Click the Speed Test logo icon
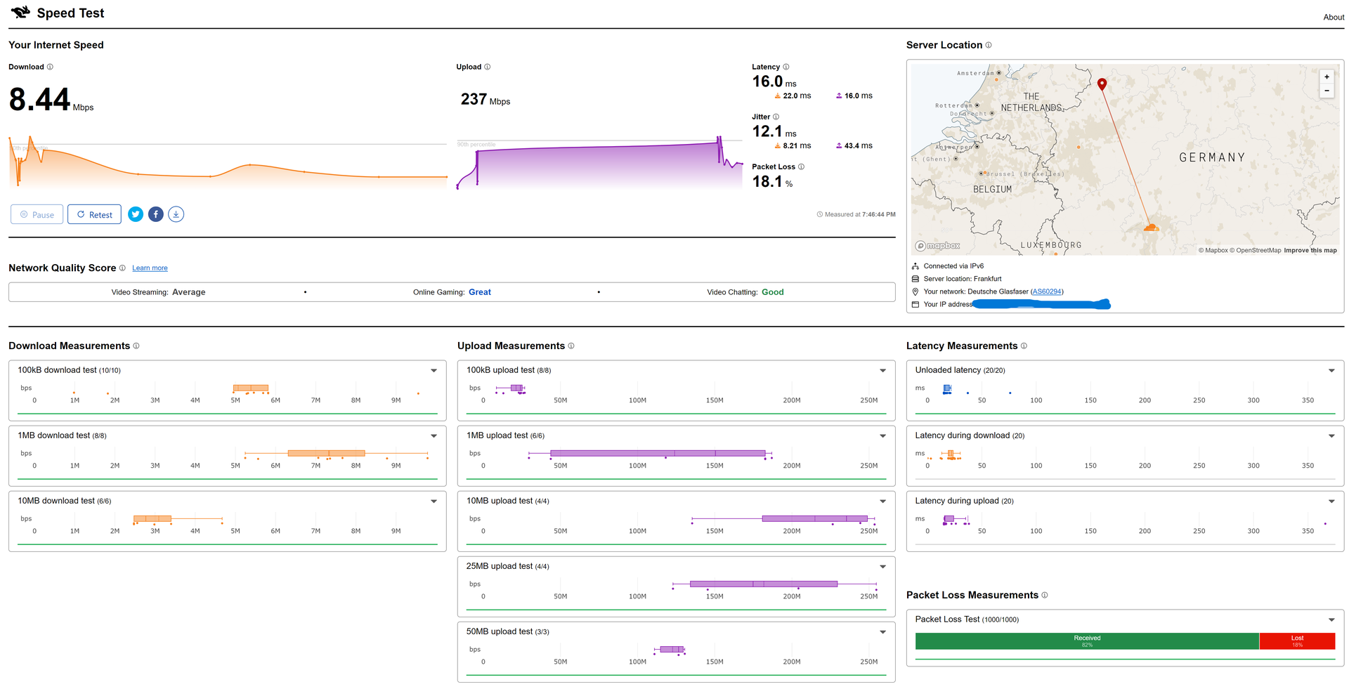1349x689 pixels. (x=20, y=12)
